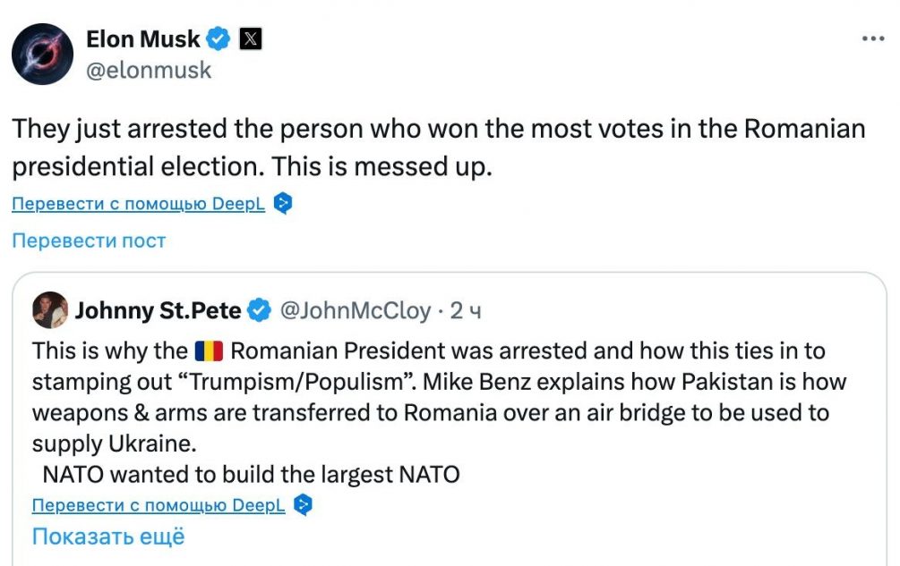Image resolution: width=900 pixels, height=566 pixels.
Task: Click the X affiliate badge icon
Action: (x=251, y=39)
